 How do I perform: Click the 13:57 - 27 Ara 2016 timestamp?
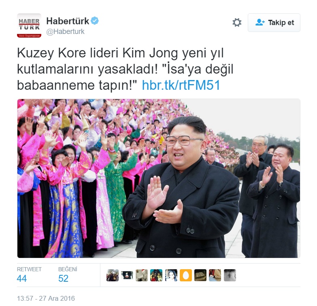[x=46, y=298]
